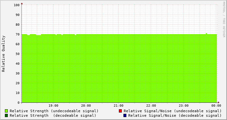
Task: Click the 00:00 time axis label
Action: [216, 106]
